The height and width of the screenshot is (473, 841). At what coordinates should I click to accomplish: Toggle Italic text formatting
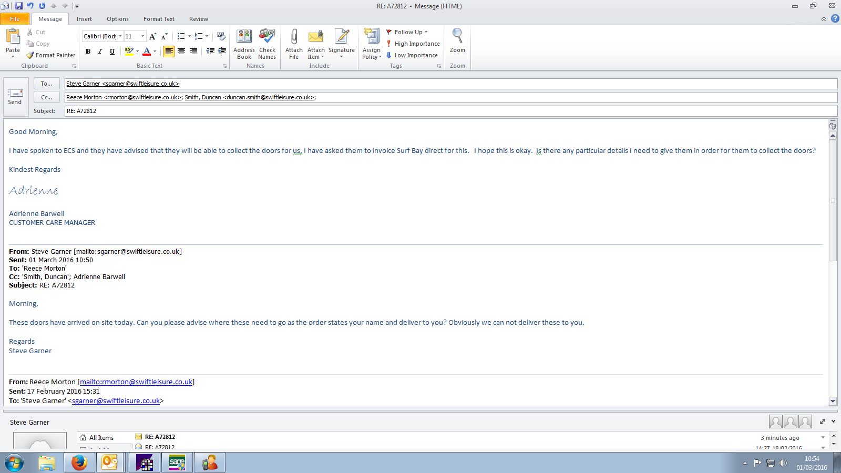pyautogui.click(x=100, y=52)
